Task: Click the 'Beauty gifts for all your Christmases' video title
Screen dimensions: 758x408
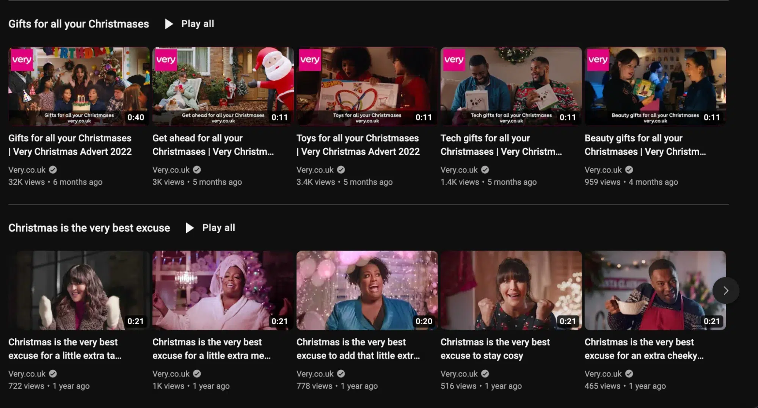Action: [x=645, y=145]
